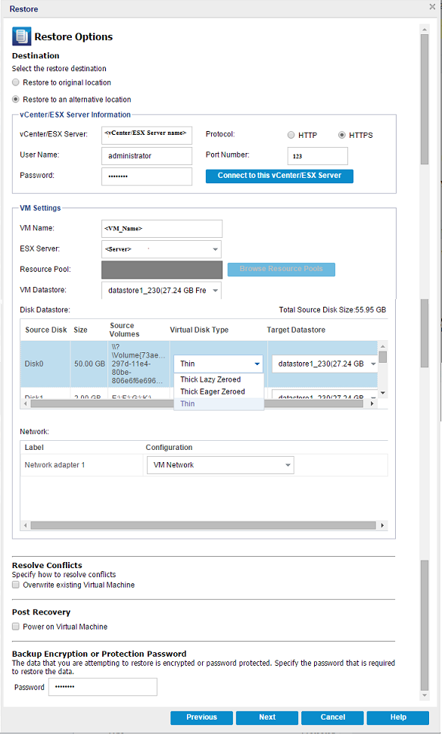Click the User Name field
The image size is (442, 734).
147,156
